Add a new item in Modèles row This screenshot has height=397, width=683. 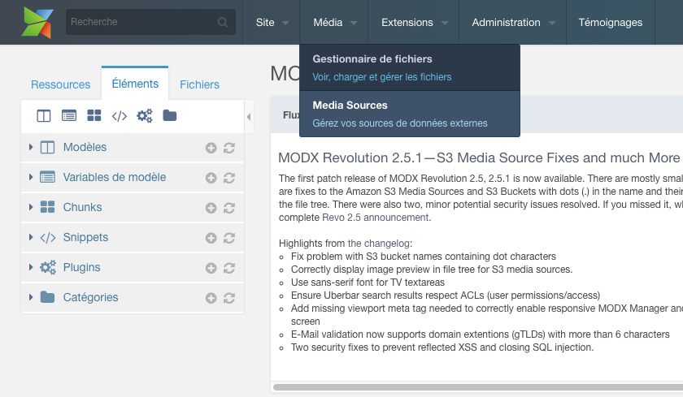(x=211, y=148)
